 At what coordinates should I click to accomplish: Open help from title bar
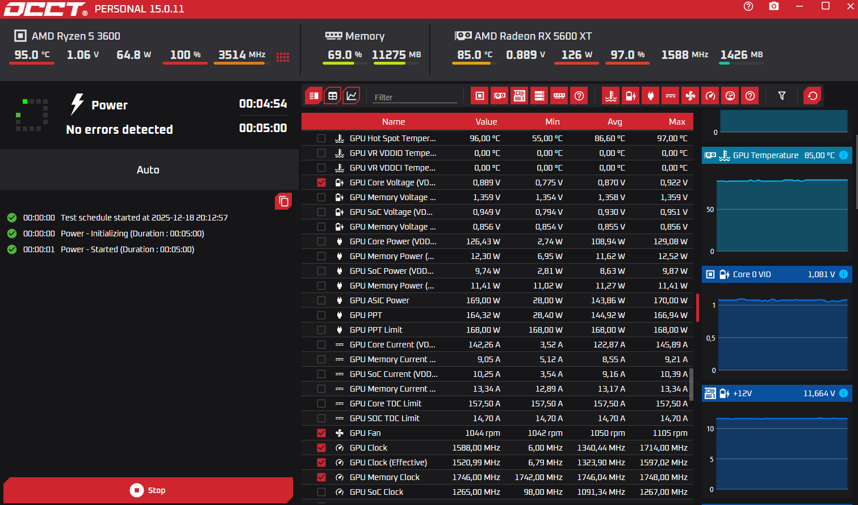coord(748,6)
